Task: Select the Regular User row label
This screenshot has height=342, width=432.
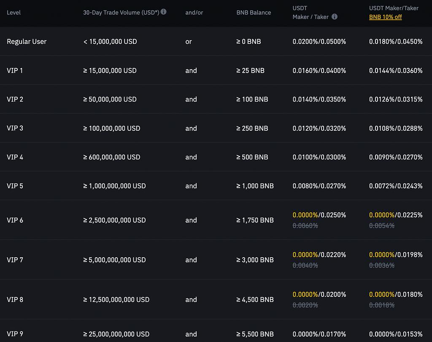Action: point(27,41)
